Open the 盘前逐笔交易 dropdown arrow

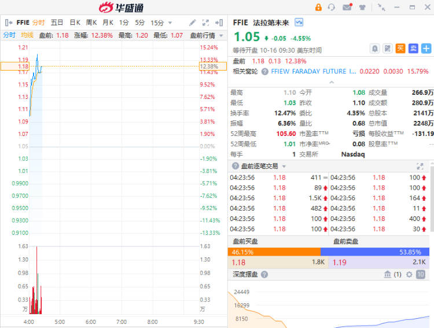coord(284,167)
